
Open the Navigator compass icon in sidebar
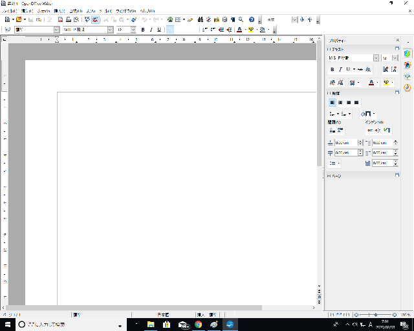408,87
